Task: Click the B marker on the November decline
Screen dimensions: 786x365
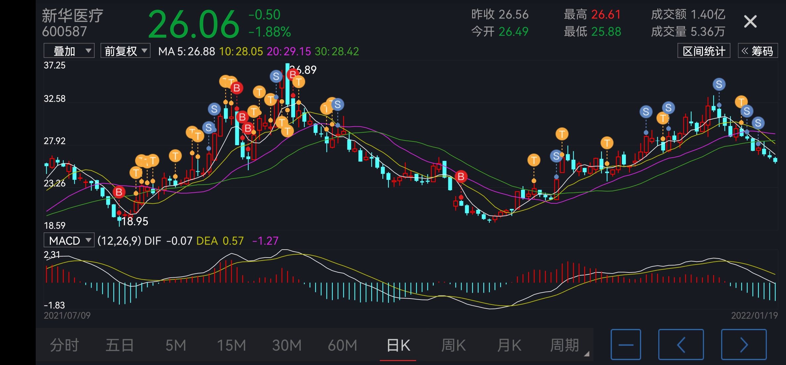Action: coord(461,177)
